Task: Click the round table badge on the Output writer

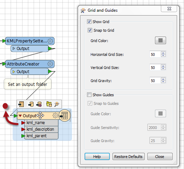Action: (65, 116)
